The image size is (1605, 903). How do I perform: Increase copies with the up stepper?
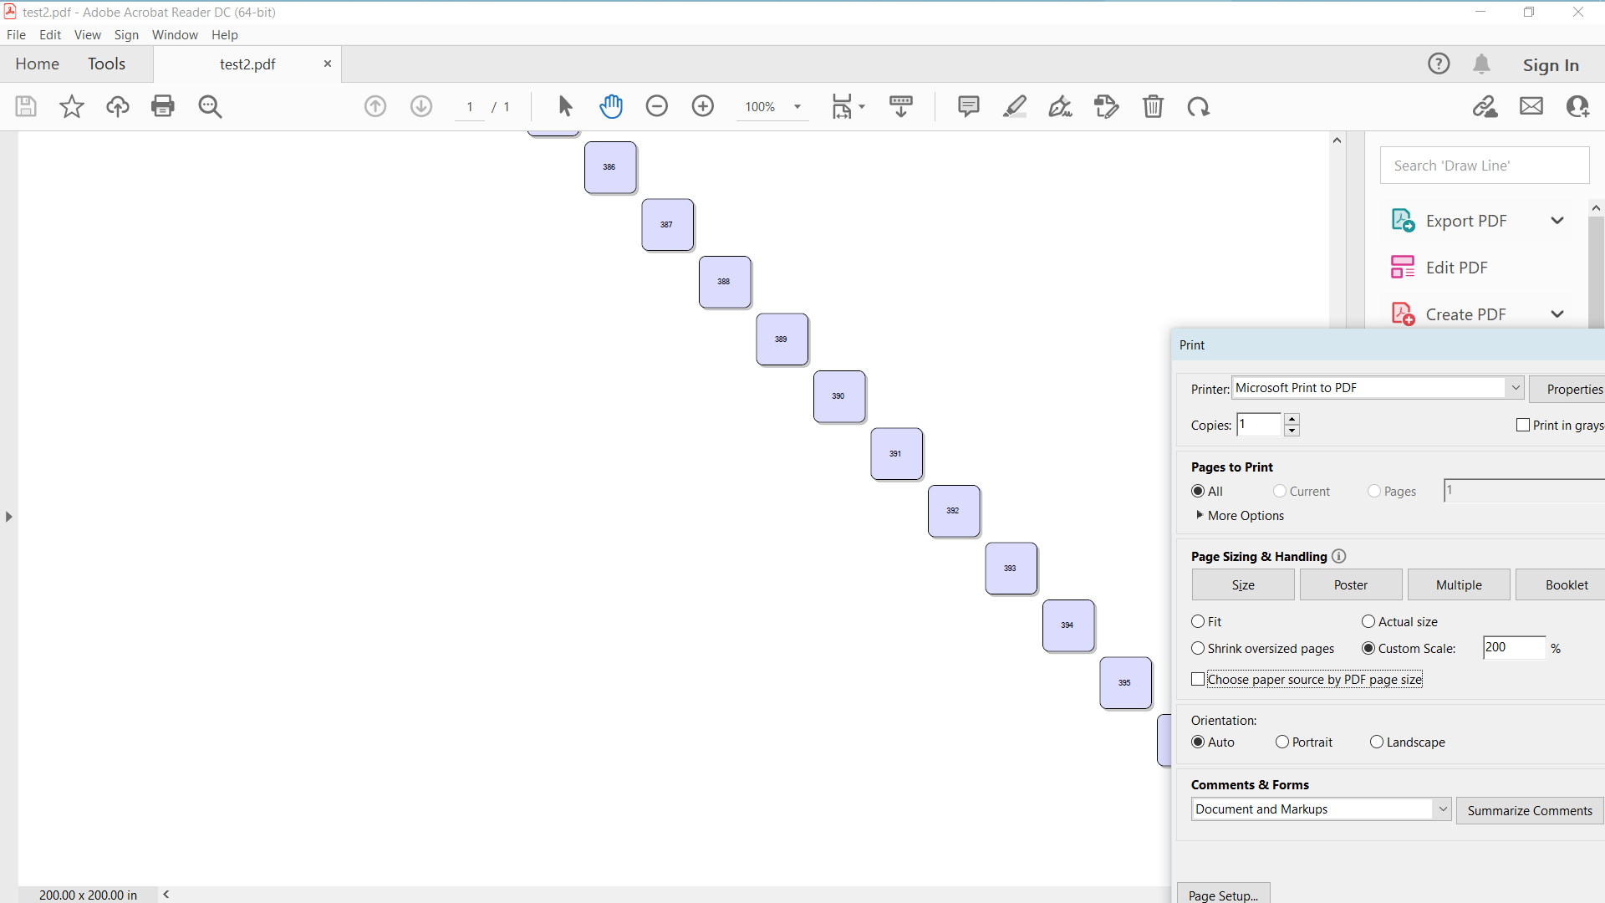click(x=1292, y=419)
